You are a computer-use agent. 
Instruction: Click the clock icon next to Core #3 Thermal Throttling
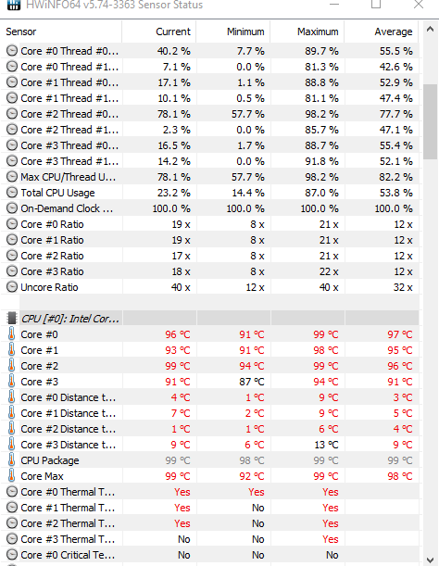click(12, 539)
